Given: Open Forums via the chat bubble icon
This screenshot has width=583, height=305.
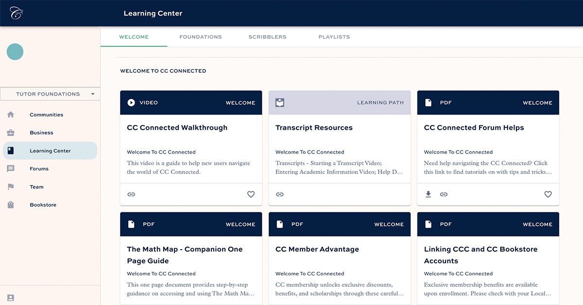Looking at the screenshot, I should [11, 169].
